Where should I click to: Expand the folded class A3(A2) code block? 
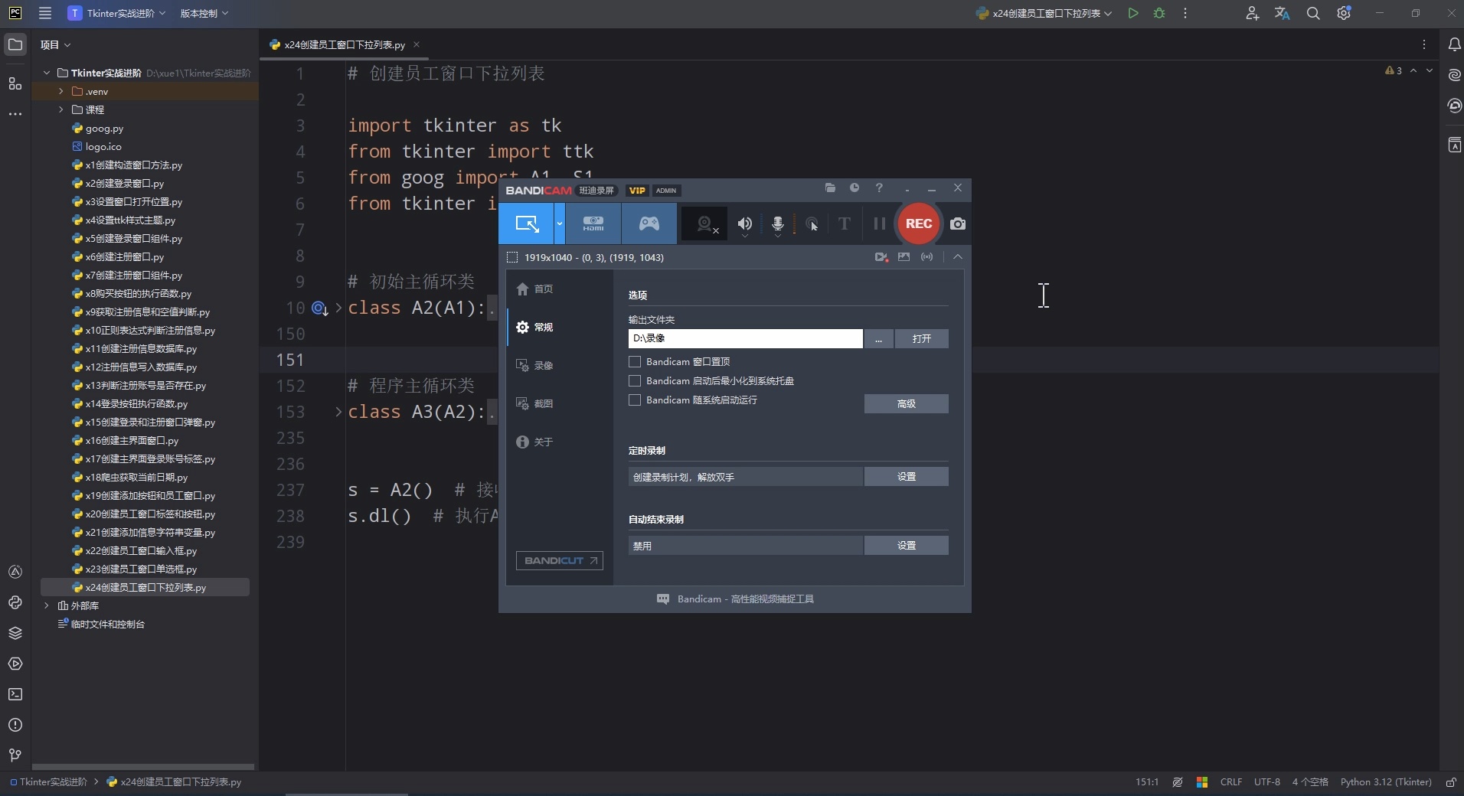click(338, 412)
